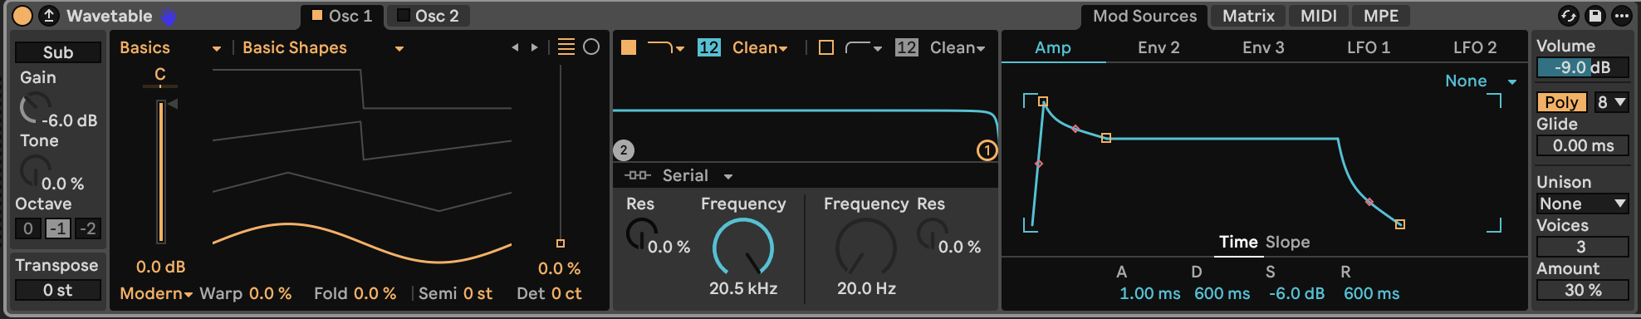Click the wavetable position slider handle

(x=561, y=243)
